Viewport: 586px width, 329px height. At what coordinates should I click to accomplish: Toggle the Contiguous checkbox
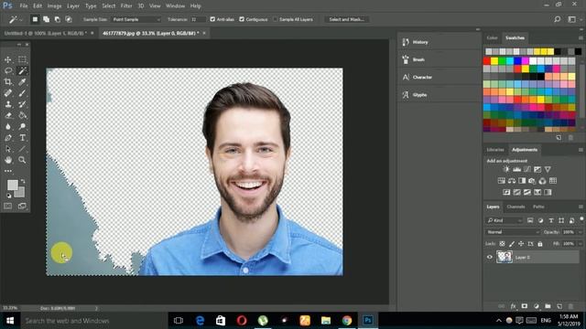click(x=242, y=19)
